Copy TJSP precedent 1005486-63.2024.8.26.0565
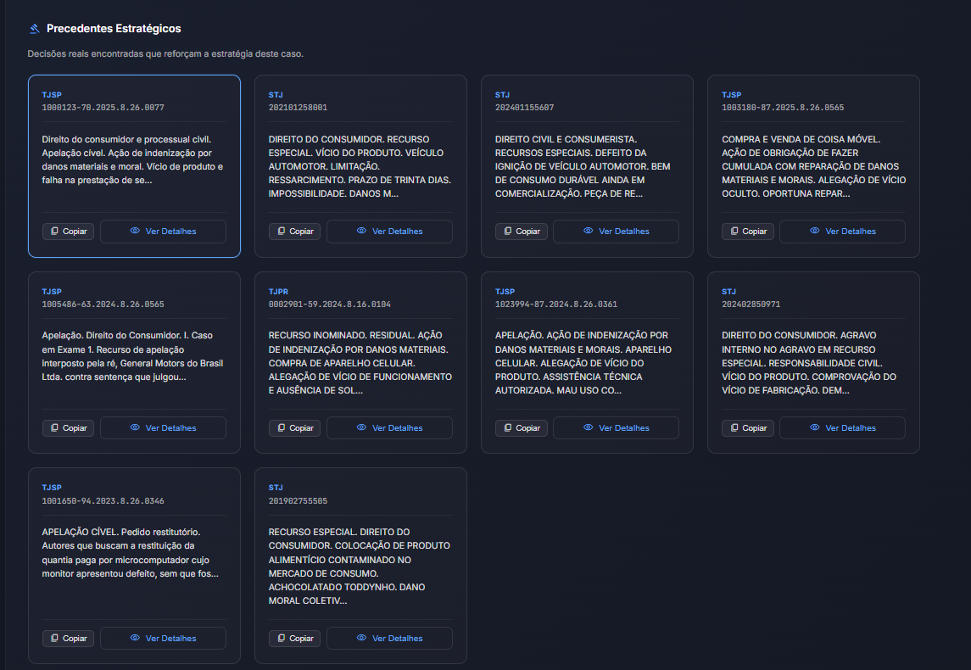The image size is (971, 670). tap(68, 428)
